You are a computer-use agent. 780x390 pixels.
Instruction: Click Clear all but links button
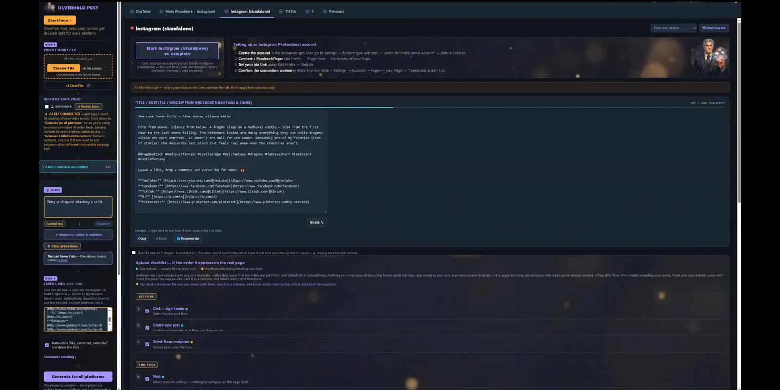pos(62,246)
